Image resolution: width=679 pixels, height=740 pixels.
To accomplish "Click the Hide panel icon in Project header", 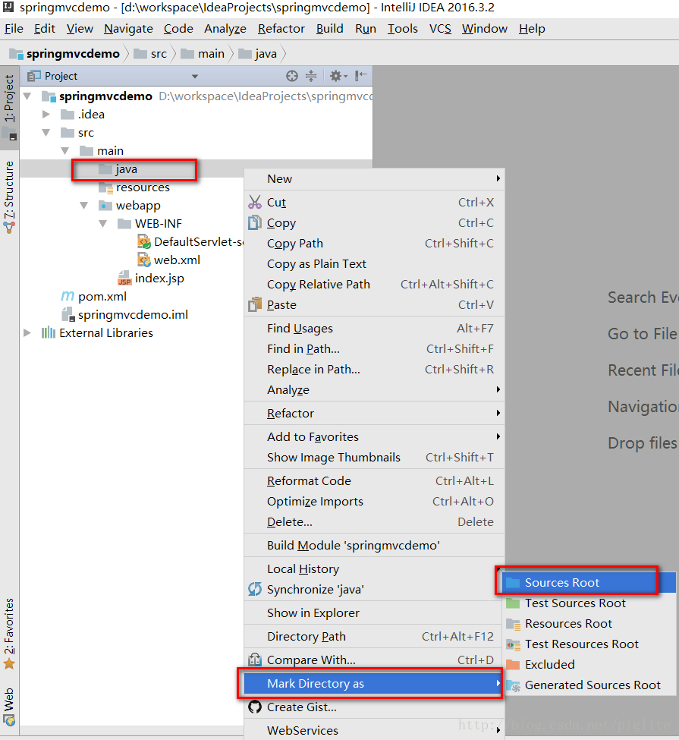I will [360, 75].
